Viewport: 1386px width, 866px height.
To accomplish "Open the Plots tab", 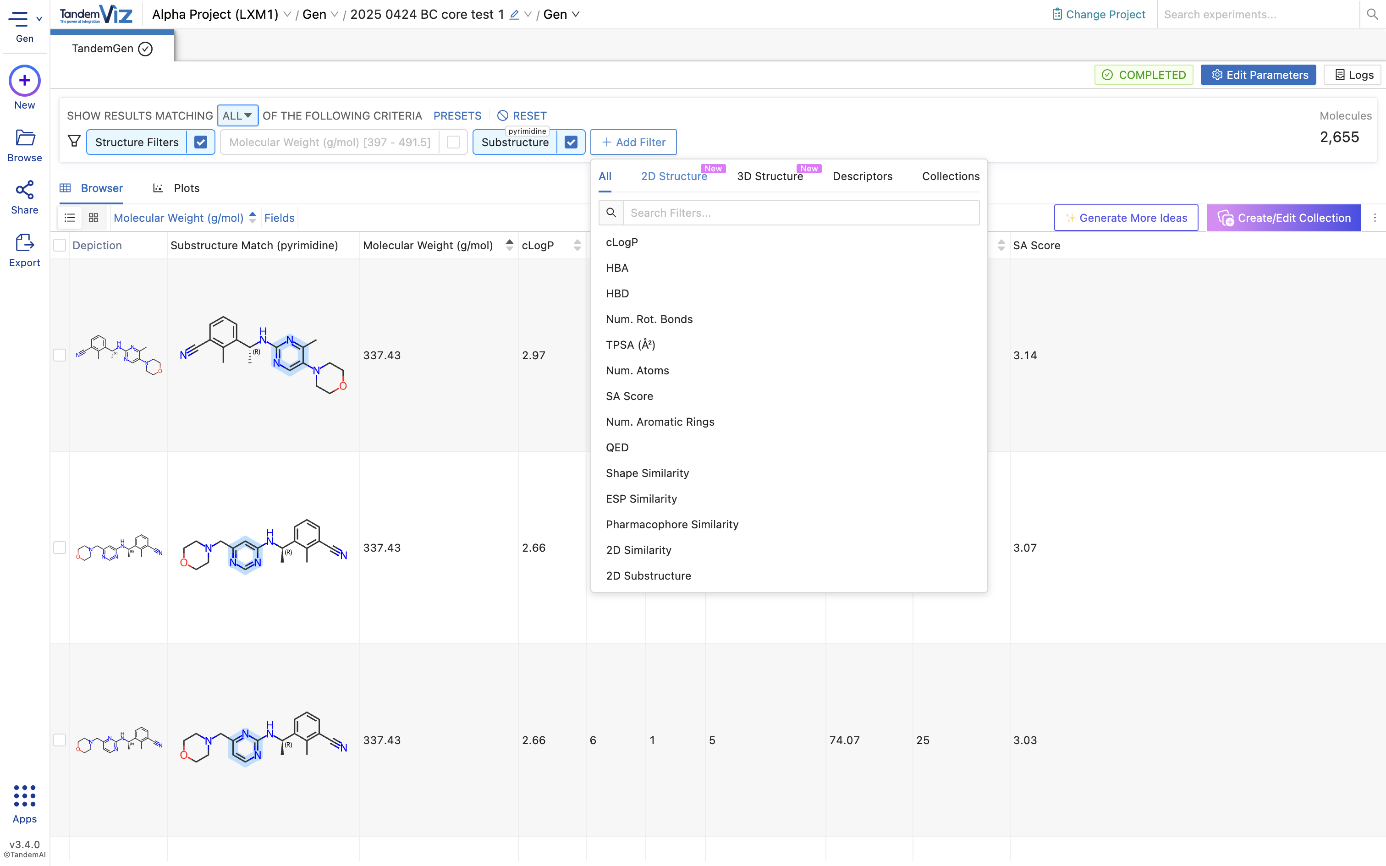I will [x=176, y=188].
